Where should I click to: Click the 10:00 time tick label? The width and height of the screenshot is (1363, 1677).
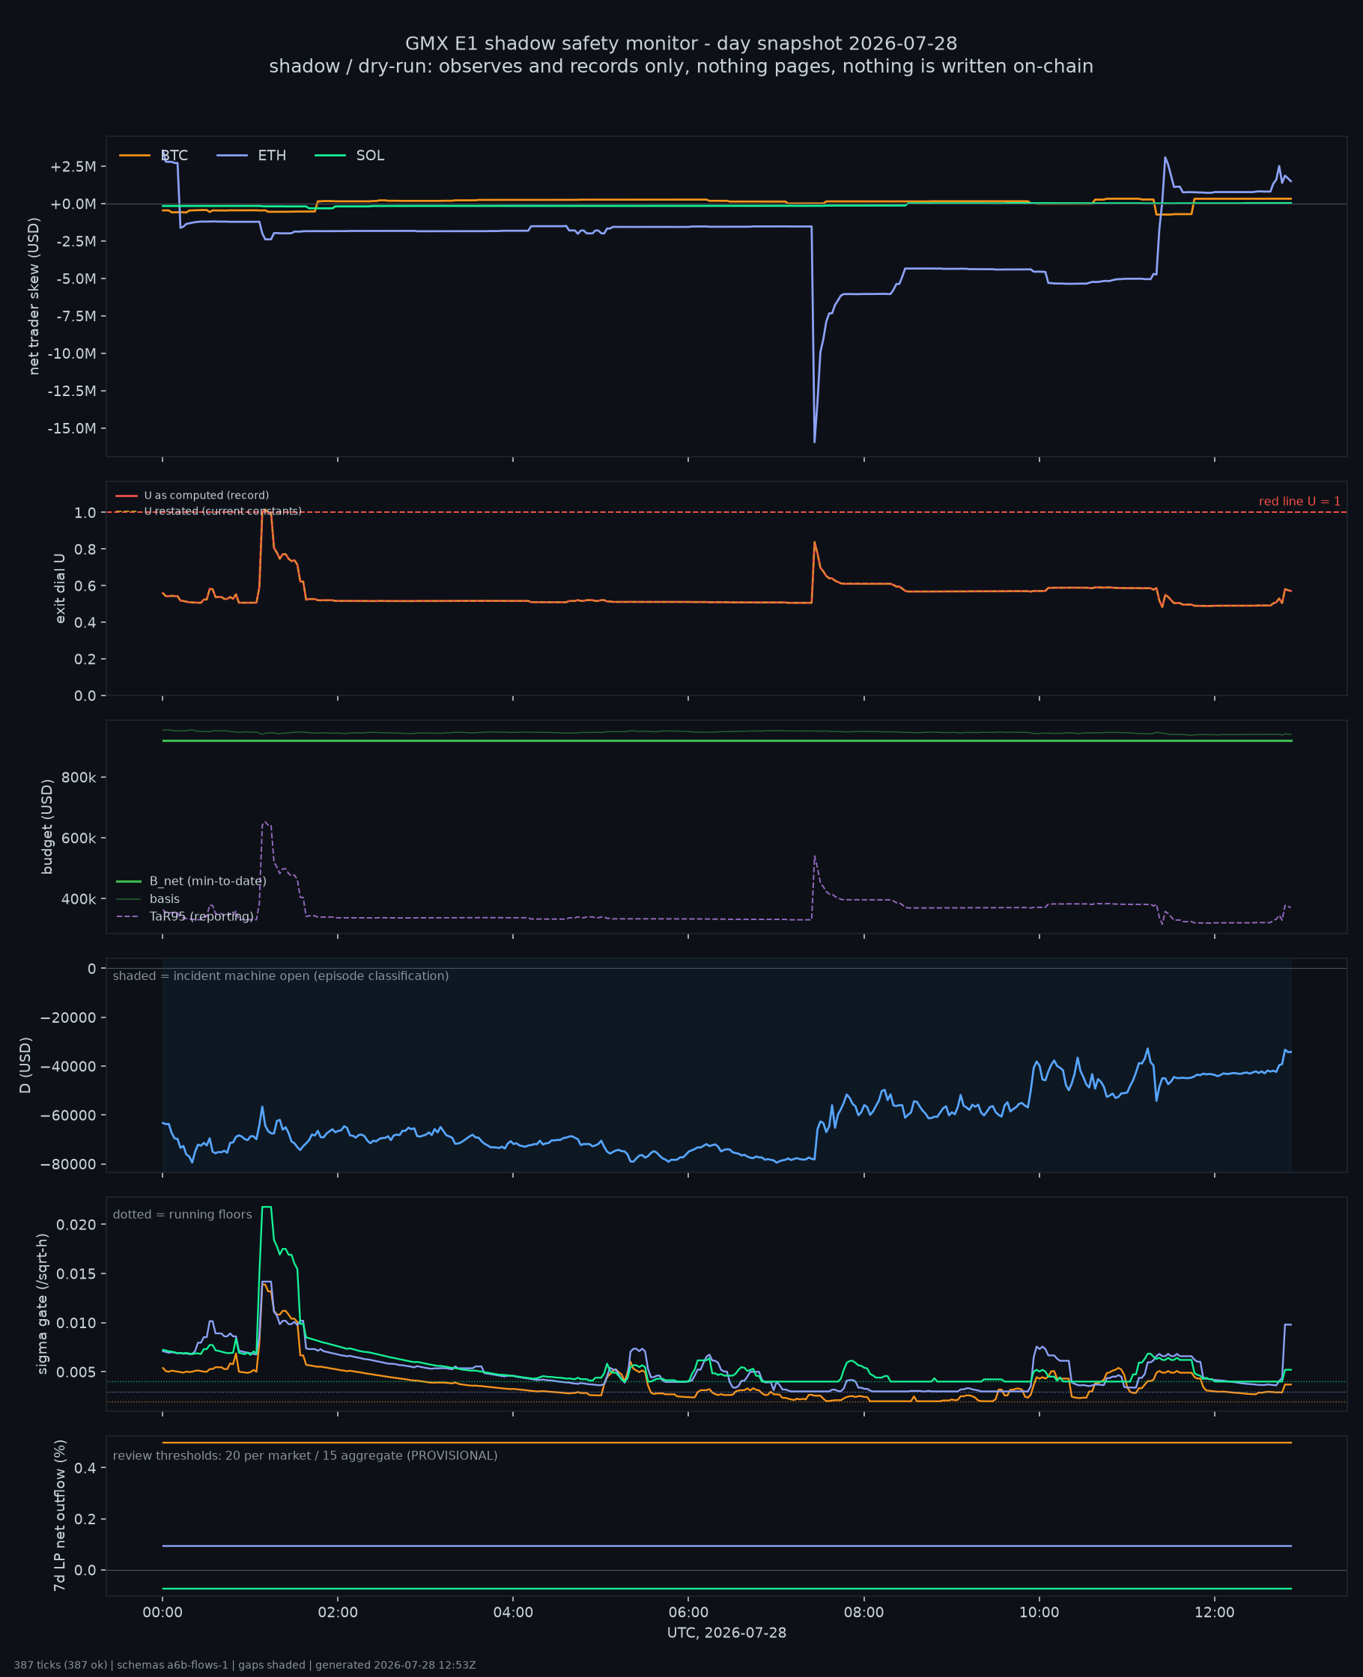pos(1039,1613)
